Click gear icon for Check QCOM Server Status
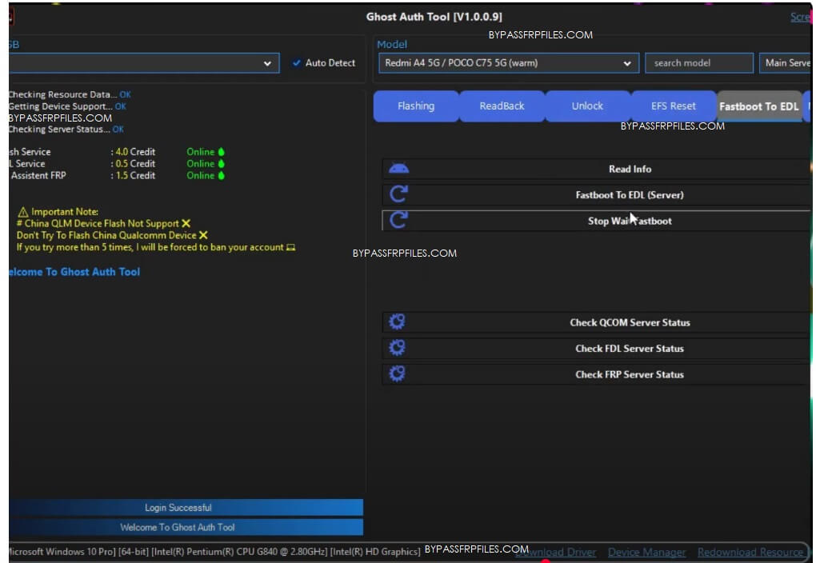Screen dimensions: 816x563 point(397,322)
